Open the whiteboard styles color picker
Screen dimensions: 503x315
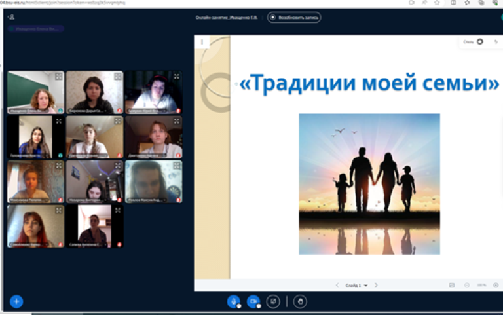(x=479, y=42)
